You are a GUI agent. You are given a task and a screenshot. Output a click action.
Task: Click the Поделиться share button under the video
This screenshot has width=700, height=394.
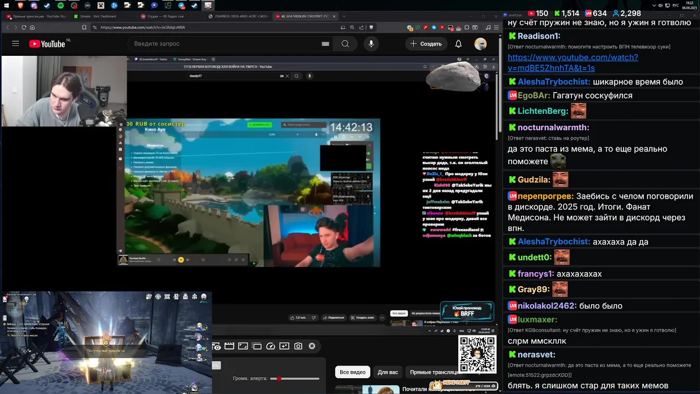point(334,317)
